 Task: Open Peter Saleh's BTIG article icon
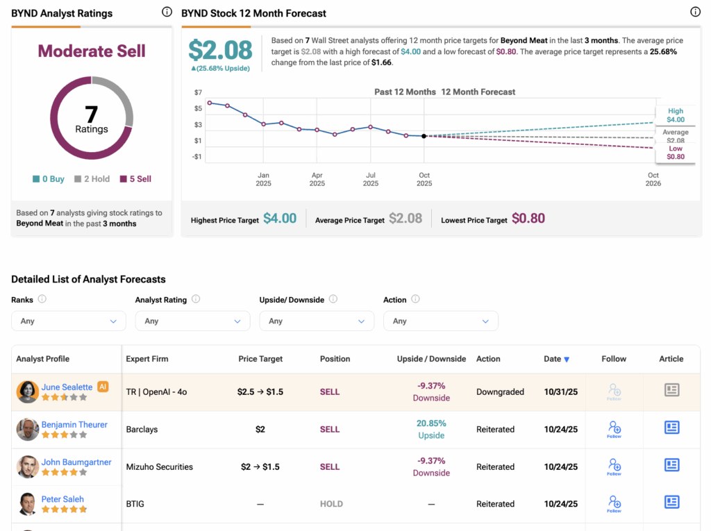(x=671, y=502)
